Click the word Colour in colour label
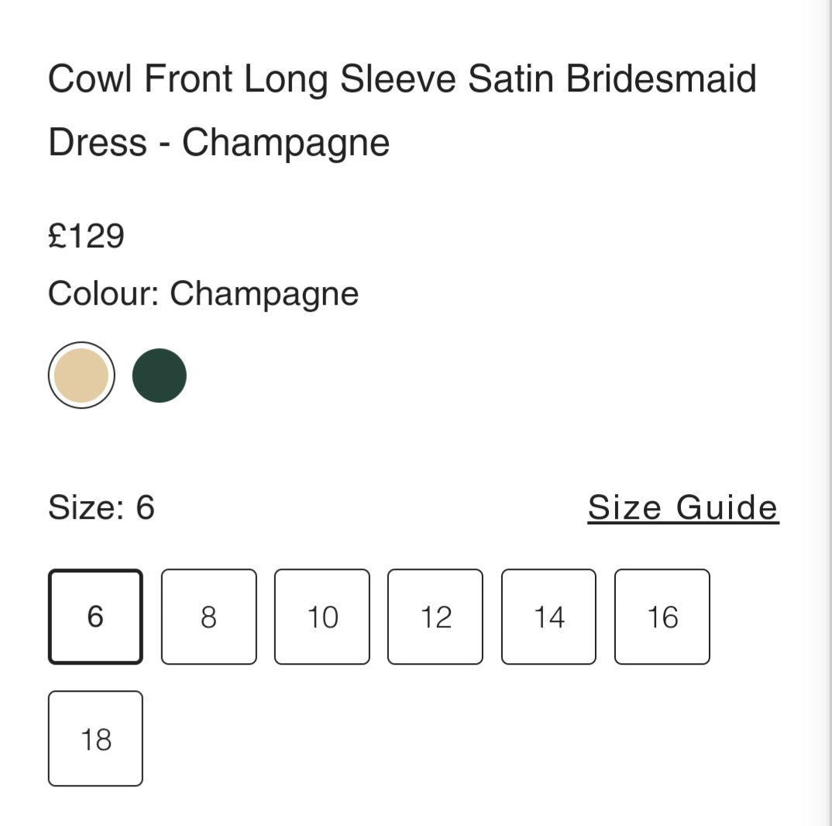Screen dimensions: 832x826 tap(104, 293)
